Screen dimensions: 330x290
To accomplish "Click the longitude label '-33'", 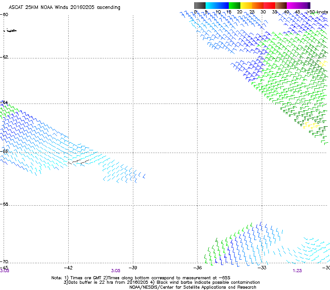I will coord(262,268).
